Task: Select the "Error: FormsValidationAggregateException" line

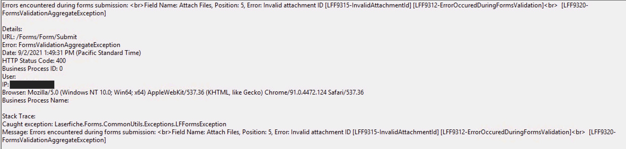Action: [x=61, y=45]
